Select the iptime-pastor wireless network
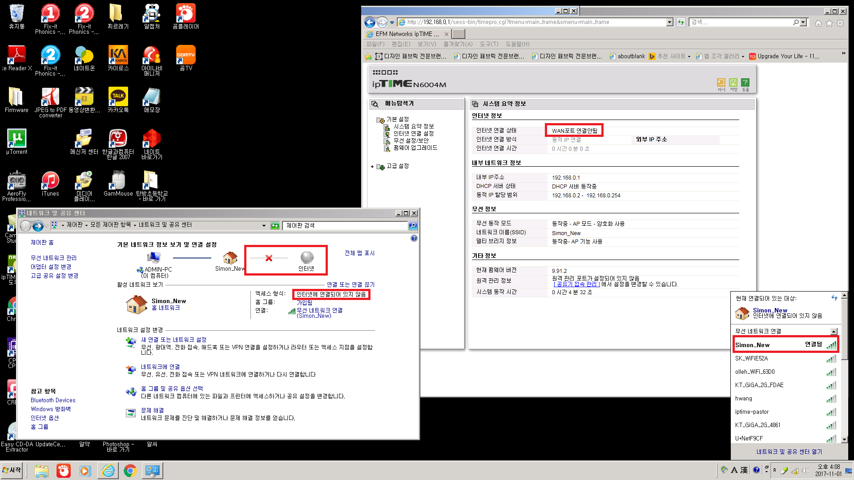 (786, 412)
